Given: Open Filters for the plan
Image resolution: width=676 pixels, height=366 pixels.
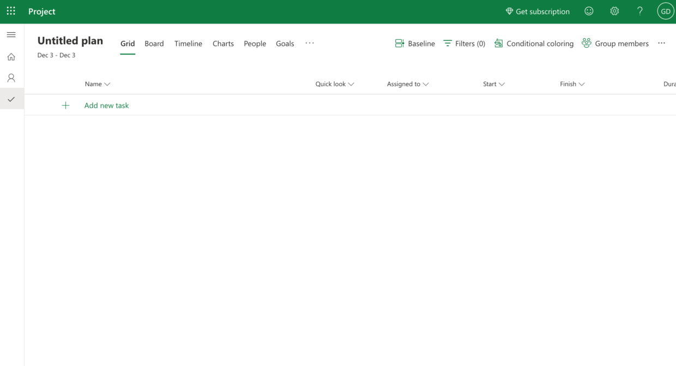Looking at the screenshot, I should (464, 43).
